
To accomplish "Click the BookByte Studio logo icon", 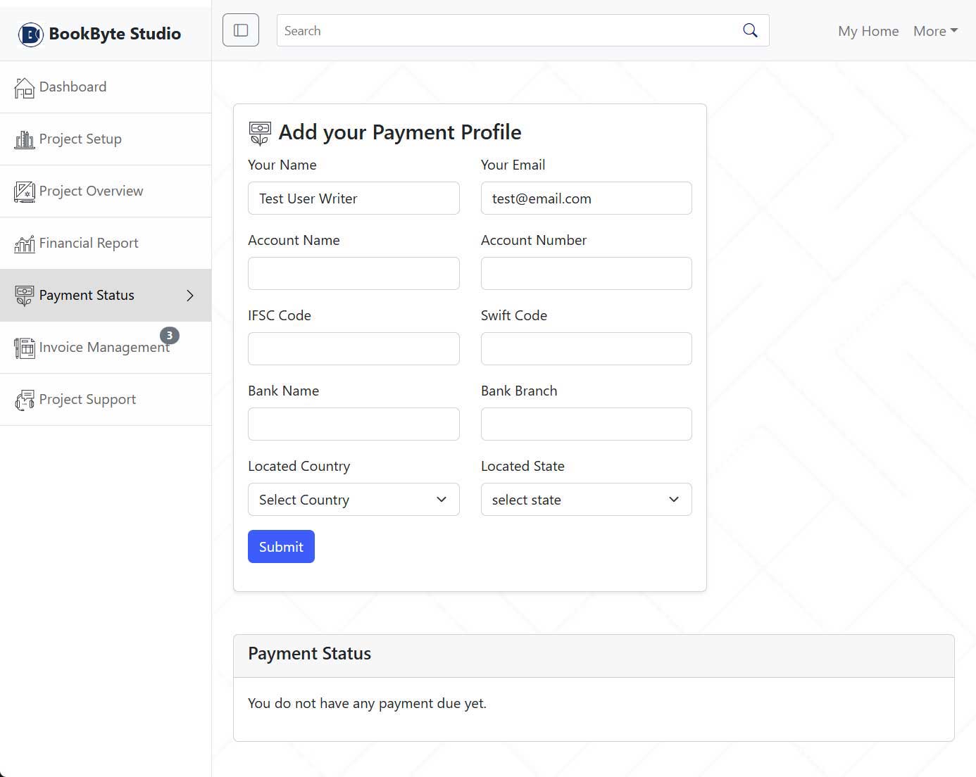I will pos(30,34).
